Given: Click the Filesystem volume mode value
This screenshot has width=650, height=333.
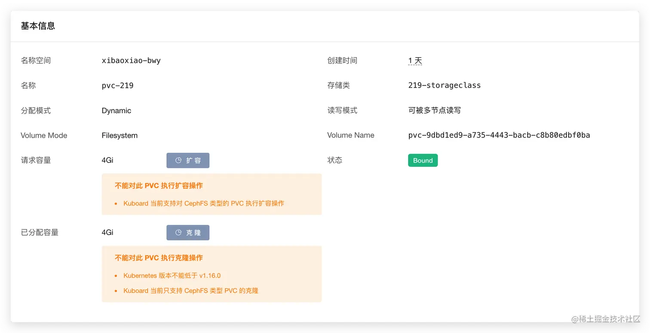Looking at the screenshot, I should (120, 135).
